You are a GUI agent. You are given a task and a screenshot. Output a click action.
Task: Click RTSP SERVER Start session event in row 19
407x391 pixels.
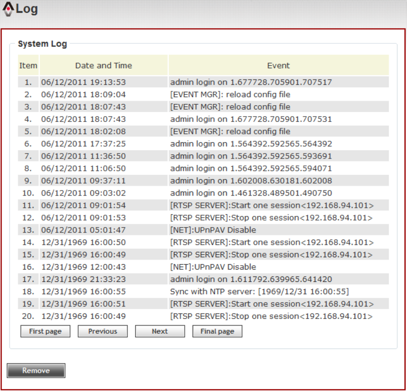pyautogui.click(x=272, y=304)
